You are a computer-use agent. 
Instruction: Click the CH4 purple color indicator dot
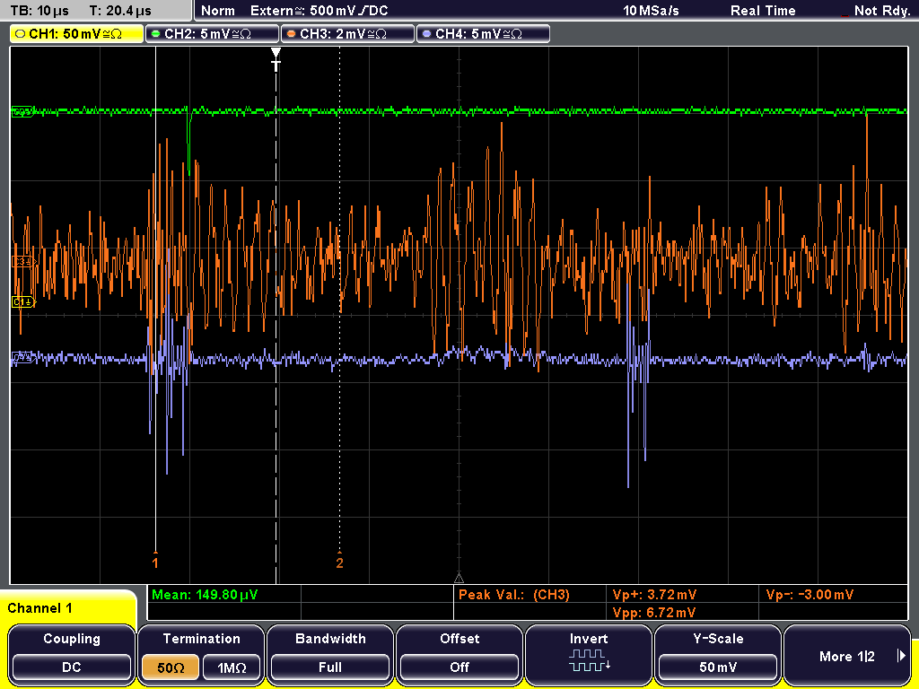pos(426,34)
